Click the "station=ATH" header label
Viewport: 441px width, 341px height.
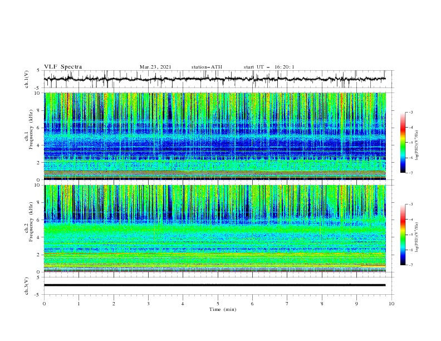[207, 67]
